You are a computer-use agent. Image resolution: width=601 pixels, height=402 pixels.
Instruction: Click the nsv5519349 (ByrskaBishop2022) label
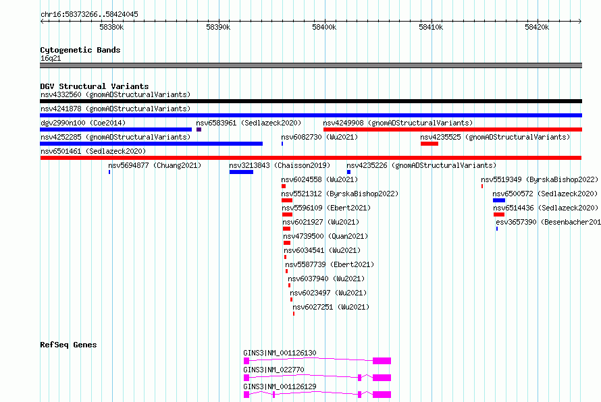[x=540, y=179]
